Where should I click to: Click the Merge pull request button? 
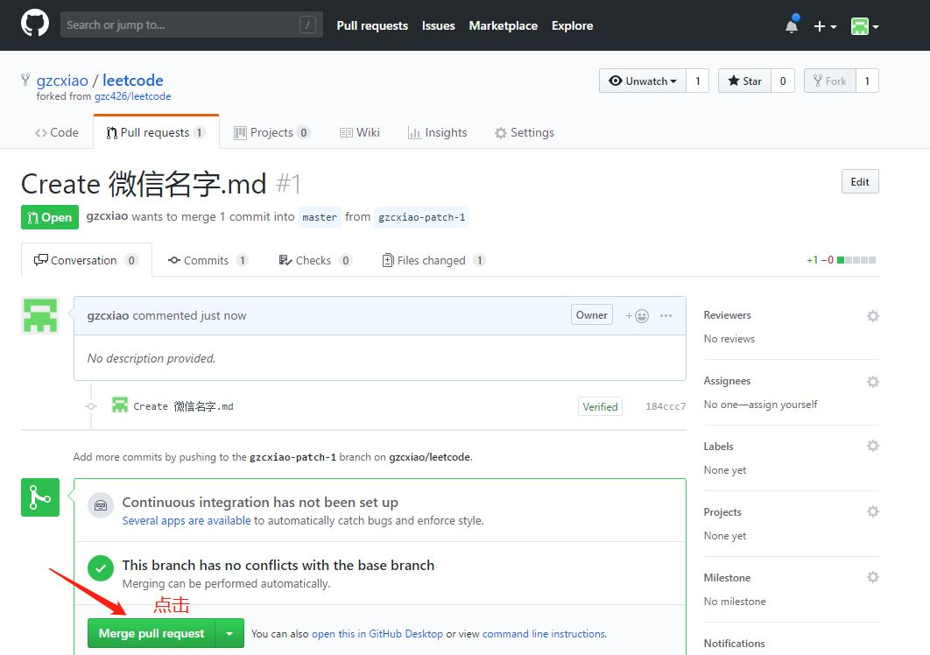pos(149,632)
